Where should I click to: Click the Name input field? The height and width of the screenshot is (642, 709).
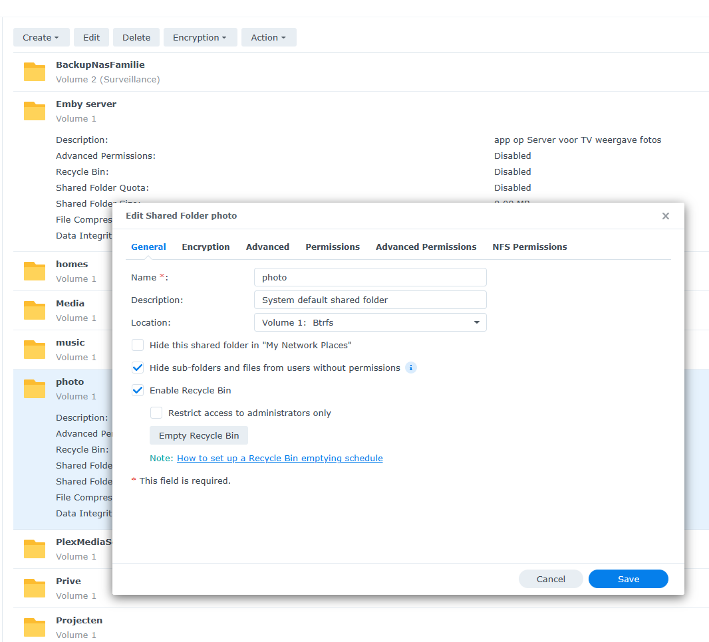click(370, 277)
